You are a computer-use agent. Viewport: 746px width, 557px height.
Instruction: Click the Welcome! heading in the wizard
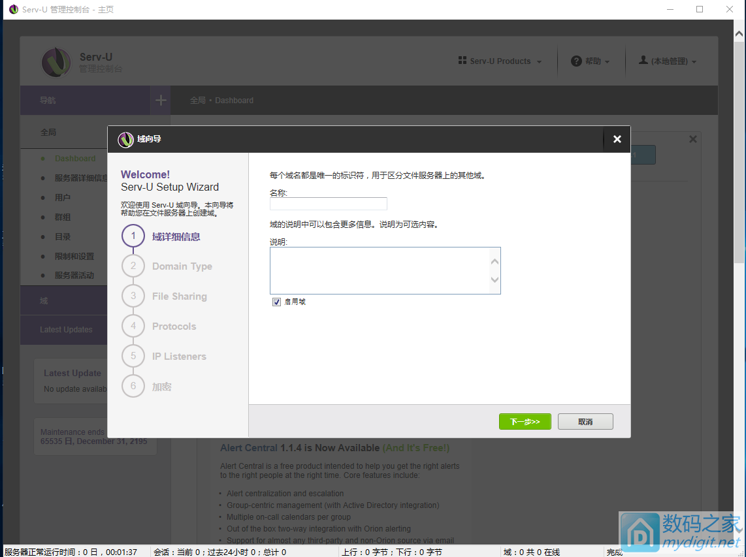tap(145, 174)
